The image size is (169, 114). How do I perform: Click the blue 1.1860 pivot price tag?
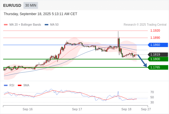click(x=158, y=45)
